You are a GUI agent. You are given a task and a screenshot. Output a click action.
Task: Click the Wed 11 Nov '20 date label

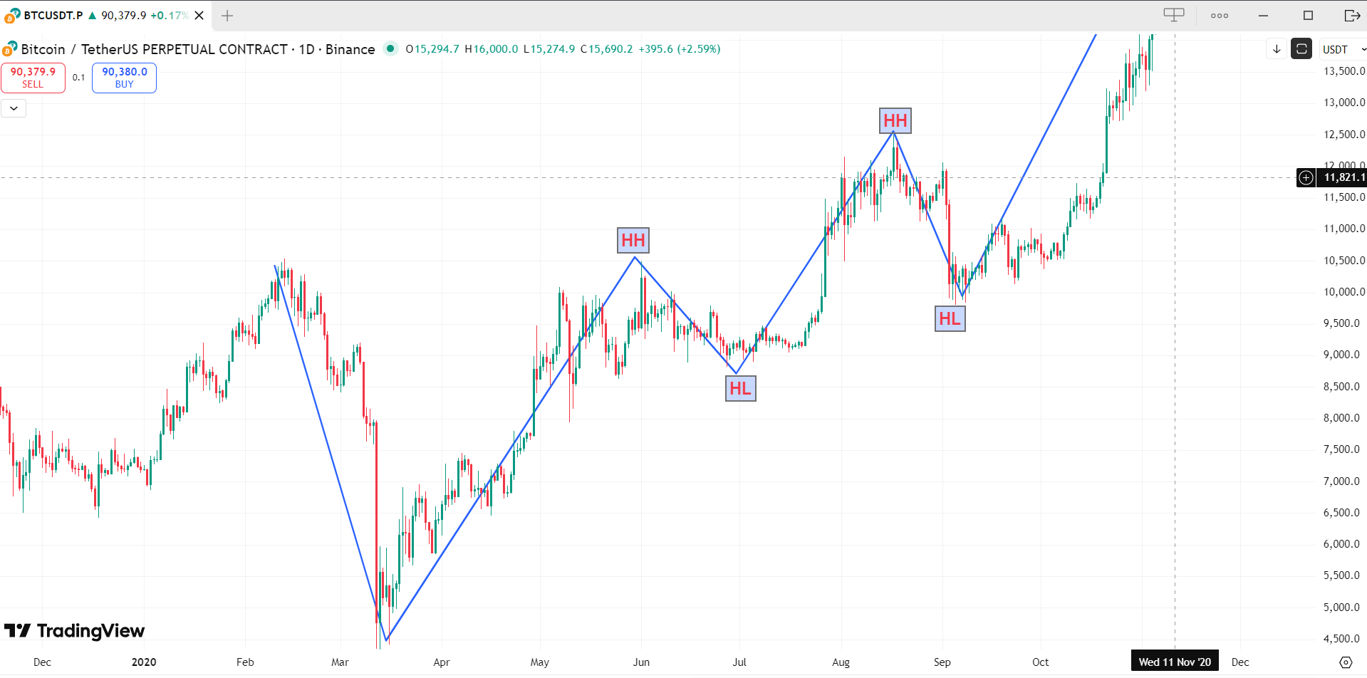coord(1175,662)
